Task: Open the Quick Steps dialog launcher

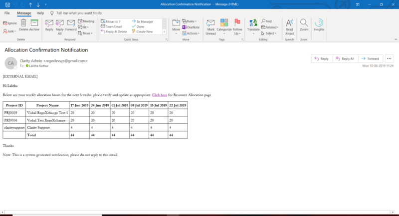Action: pos(167,39)
